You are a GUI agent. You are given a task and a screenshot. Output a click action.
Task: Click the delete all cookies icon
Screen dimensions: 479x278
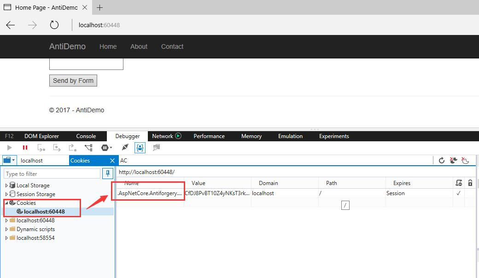click(x=453, y=161)
